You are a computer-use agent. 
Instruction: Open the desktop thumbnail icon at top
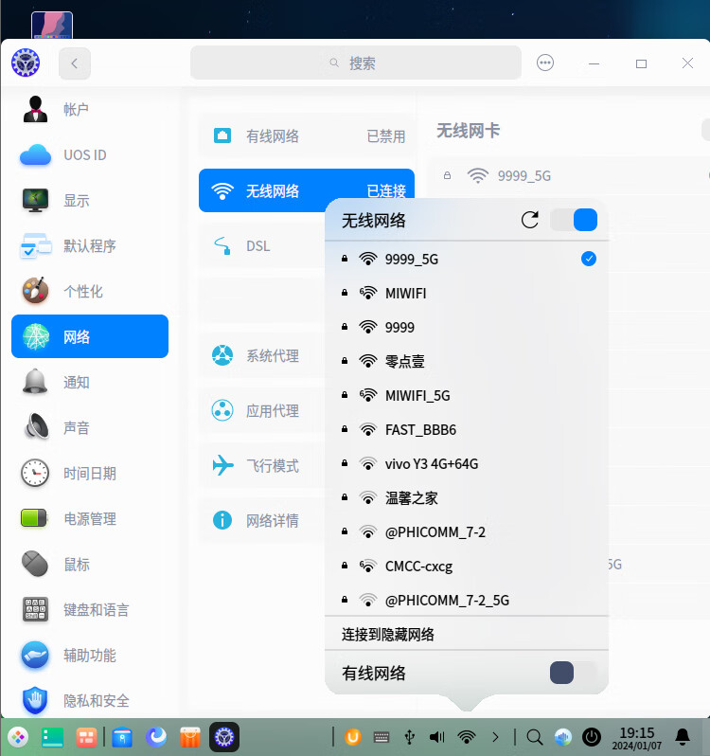pos(52,25)
